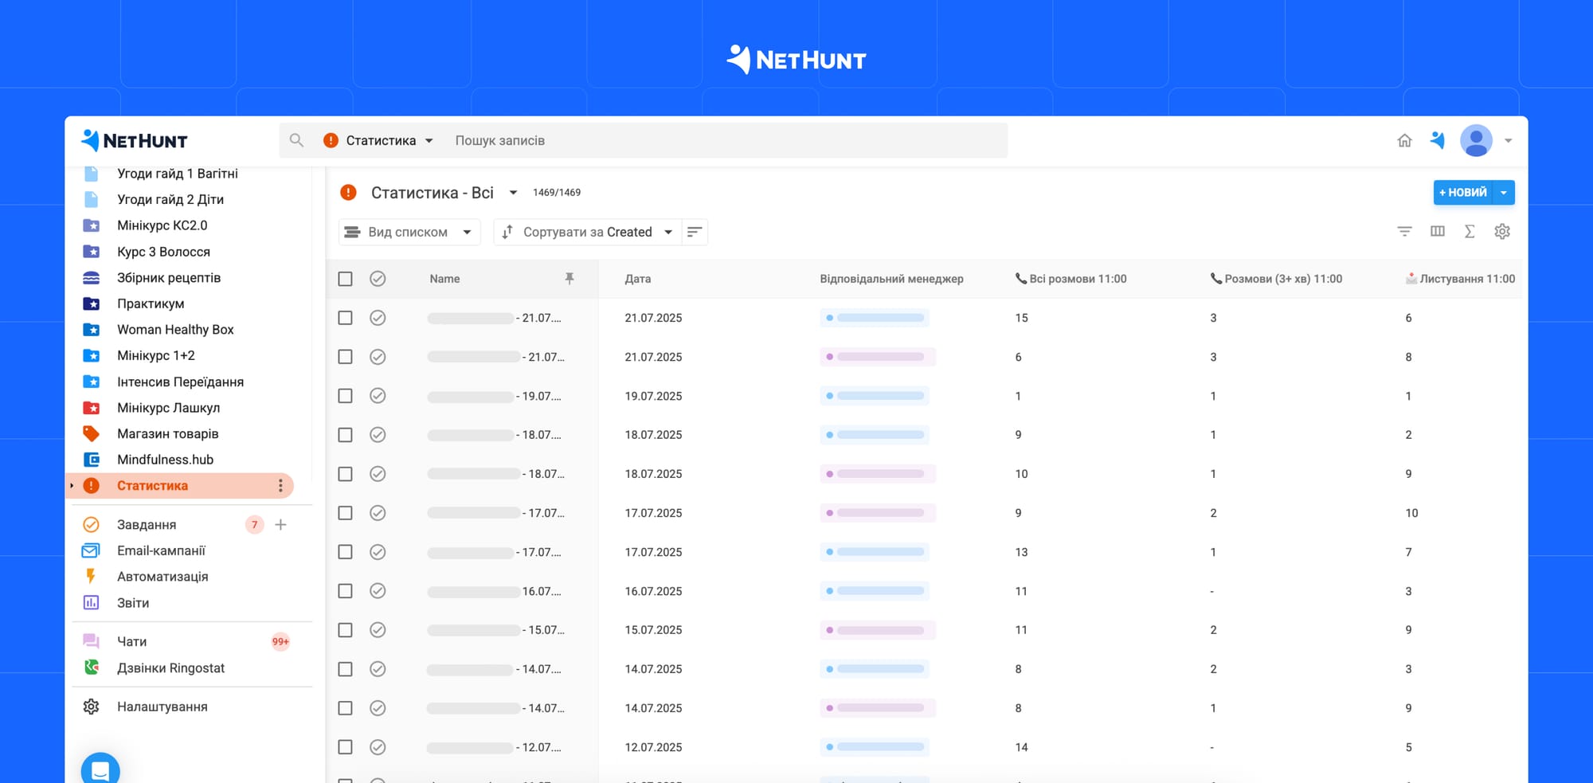The width and height of the screenshot is (1593, 783).
Task: Open the Вид списком view type dropdown
Action: click(409, 232)
